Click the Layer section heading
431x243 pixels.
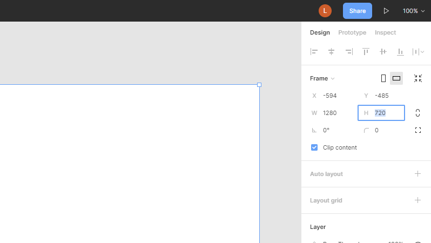point(318,227)
